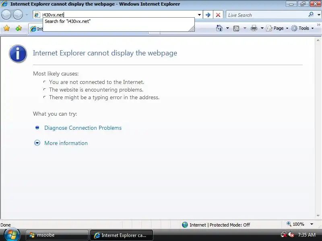This screenshot has width=322, height=241.
Task: Restore down the Internet Explorer window
Action: click(303, 4)
